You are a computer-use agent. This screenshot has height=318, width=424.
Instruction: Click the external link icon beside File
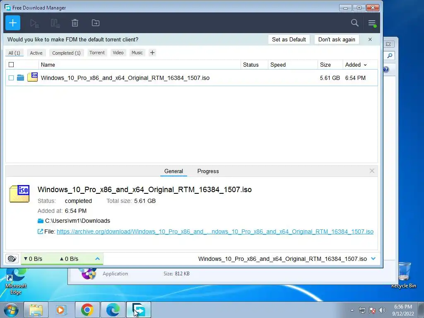click(x=40, y=231)
